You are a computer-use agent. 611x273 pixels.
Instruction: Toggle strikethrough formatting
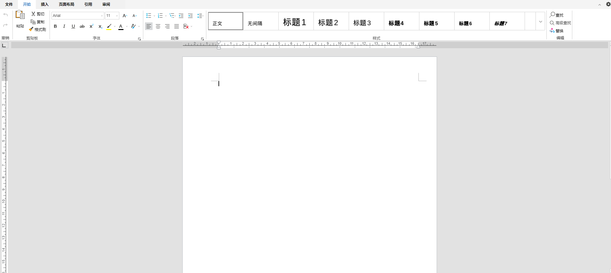tap(82, 27)
